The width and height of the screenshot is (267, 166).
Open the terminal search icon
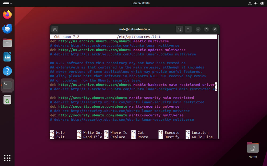tap(179, 29)
